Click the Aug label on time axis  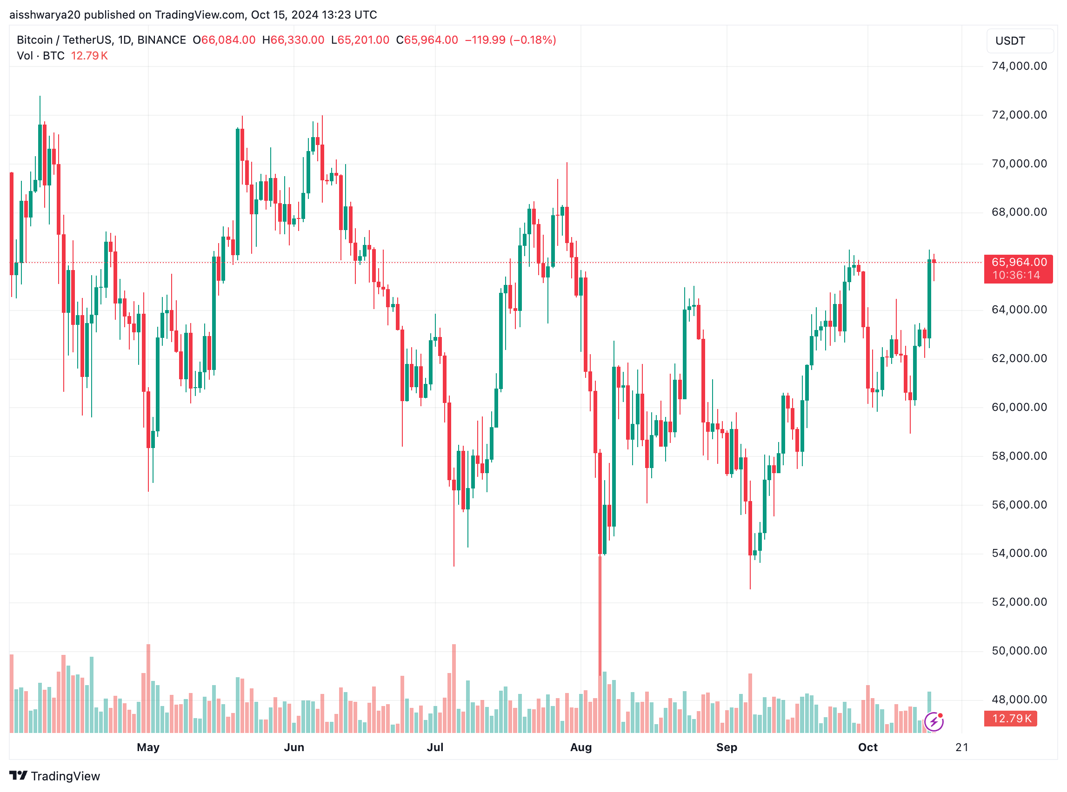pos(580,747)
